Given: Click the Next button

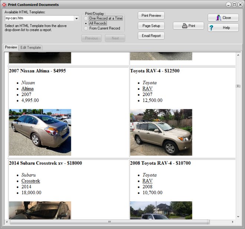Looking at the screenshot, I should pos(115,38).
